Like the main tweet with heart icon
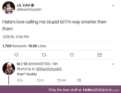The height and width of the screenshot is (93, 121). click(72, 55)
